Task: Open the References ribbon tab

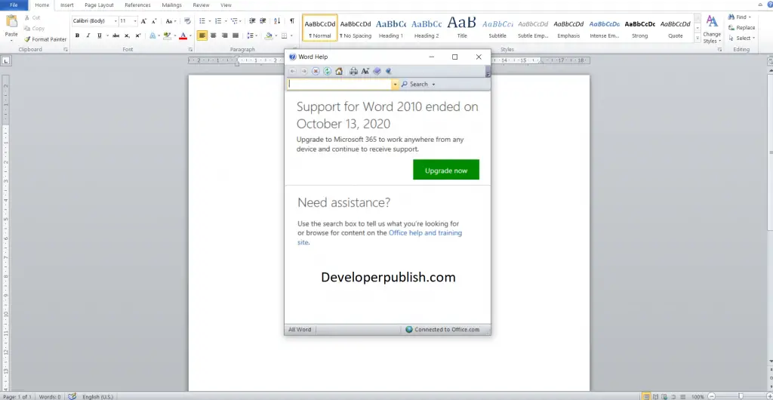Action: click(x=137, y=5)
